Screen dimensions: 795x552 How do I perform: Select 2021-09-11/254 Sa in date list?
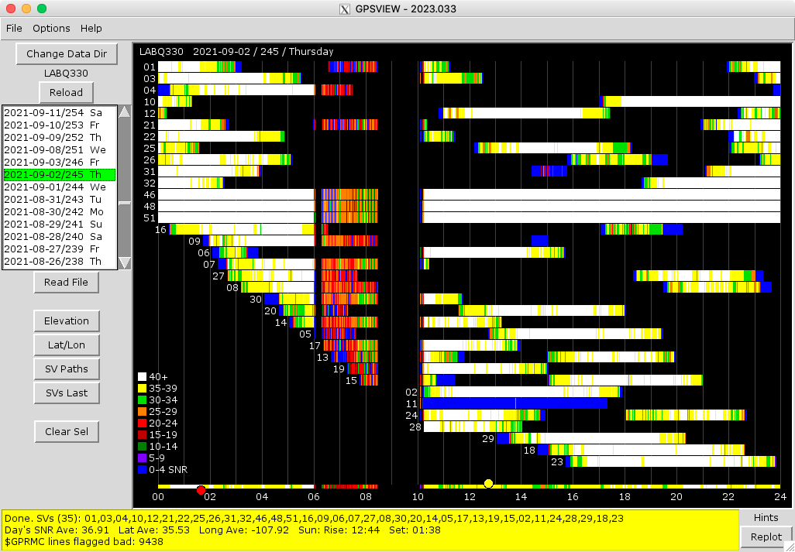tap(59, 113)
